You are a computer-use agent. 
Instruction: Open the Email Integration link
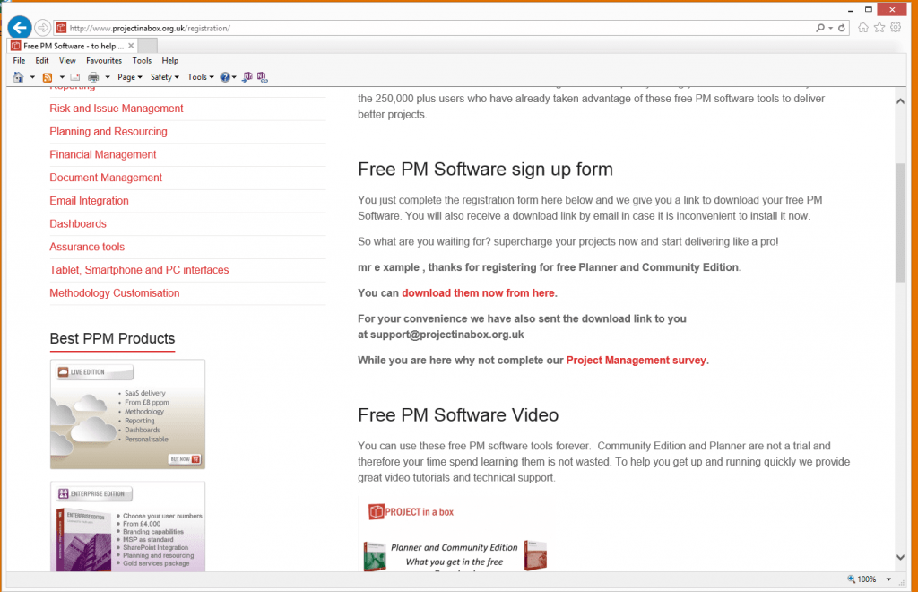(89, 200)
